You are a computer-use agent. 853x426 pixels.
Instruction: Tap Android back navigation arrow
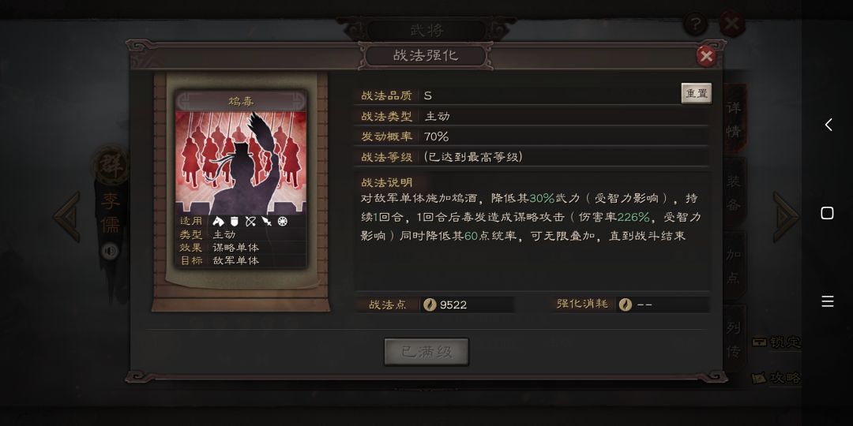click(x=828, y=125)
